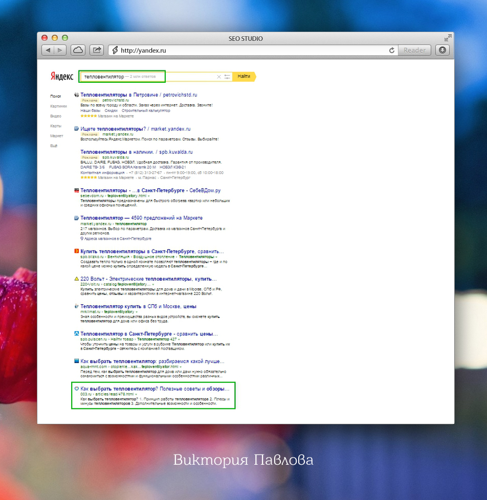Click the petrovichstd.ru green URL
487x500 pixels.
(x=116, y=100)
